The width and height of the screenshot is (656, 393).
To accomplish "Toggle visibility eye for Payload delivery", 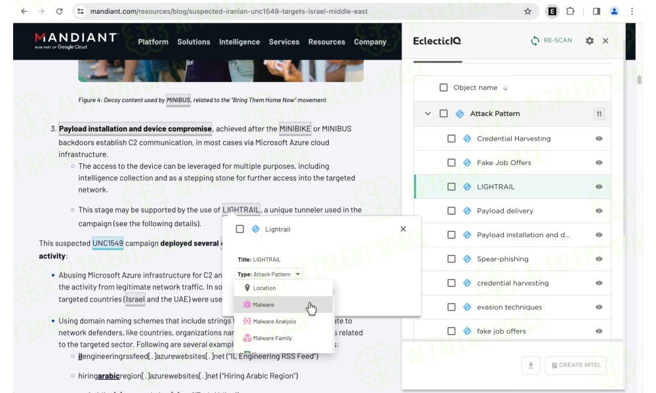I will tap(599, 211).
